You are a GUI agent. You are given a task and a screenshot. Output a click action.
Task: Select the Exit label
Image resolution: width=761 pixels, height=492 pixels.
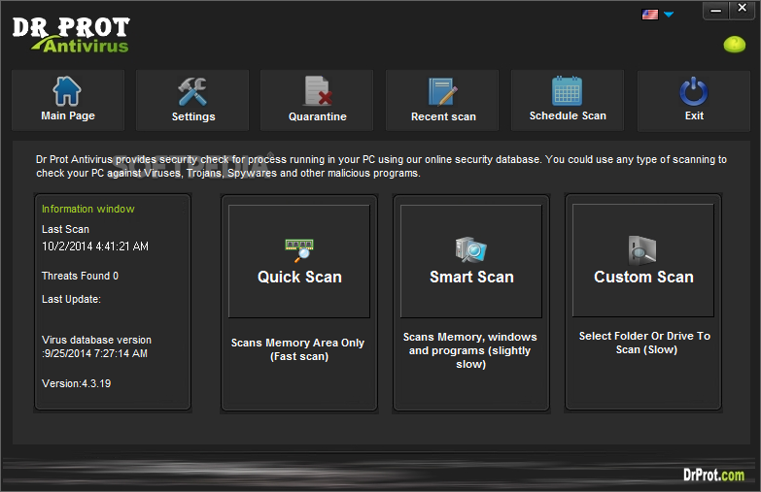(694, 115)
